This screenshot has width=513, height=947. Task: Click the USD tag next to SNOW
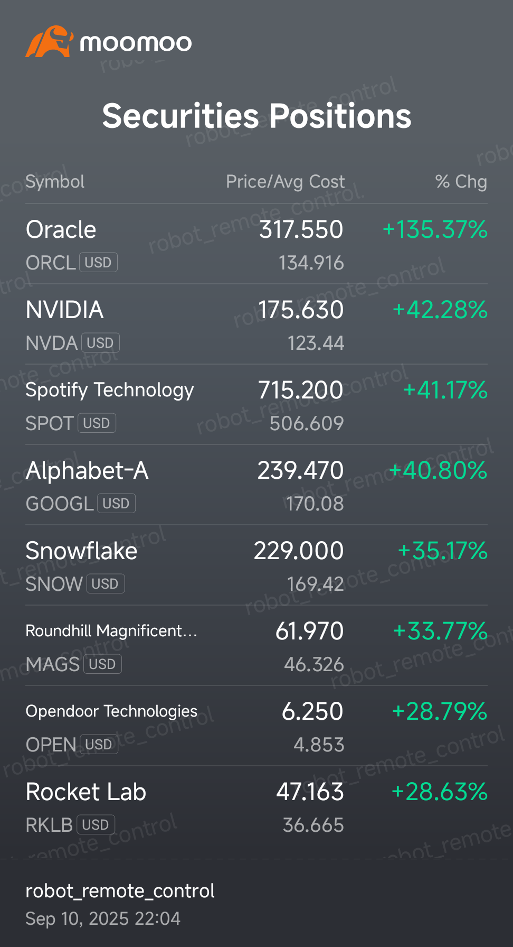tap(105, 584)
